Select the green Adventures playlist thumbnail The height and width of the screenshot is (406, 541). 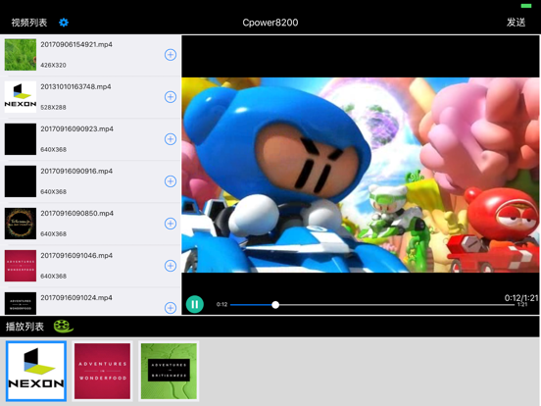[169, 371]
